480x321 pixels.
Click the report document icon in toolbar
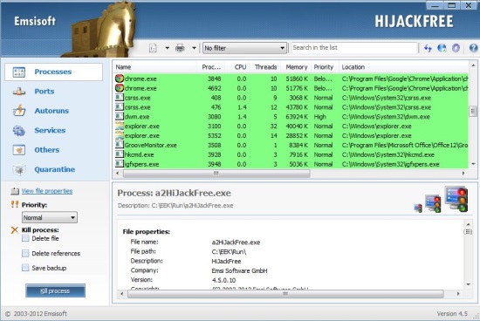point(153,48)
